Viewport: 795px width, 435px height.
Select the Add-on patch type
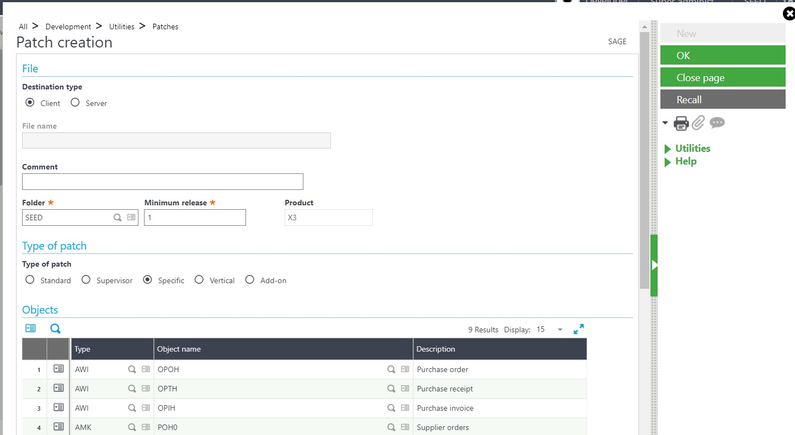tap(249, 280)
